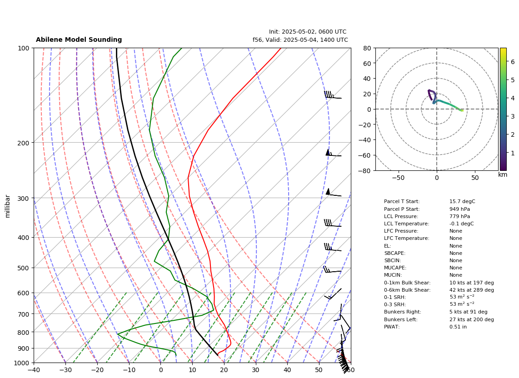This screenshot has height=378, width=519.
Task: Click the EL label
Action: [387, 246]
